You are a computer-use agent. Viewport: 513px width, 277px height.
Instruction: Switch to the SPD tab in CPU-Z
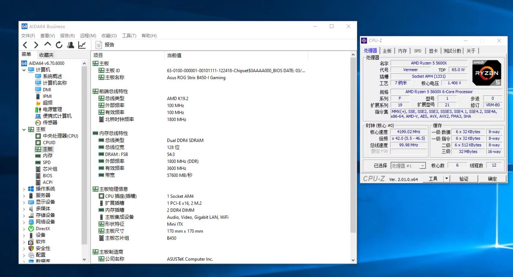[418, 51]
